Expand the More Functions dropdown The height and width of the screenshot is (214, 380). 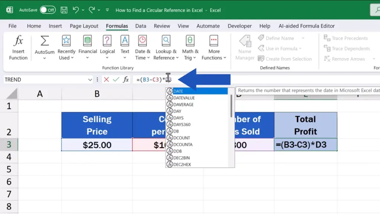[225, 58]
